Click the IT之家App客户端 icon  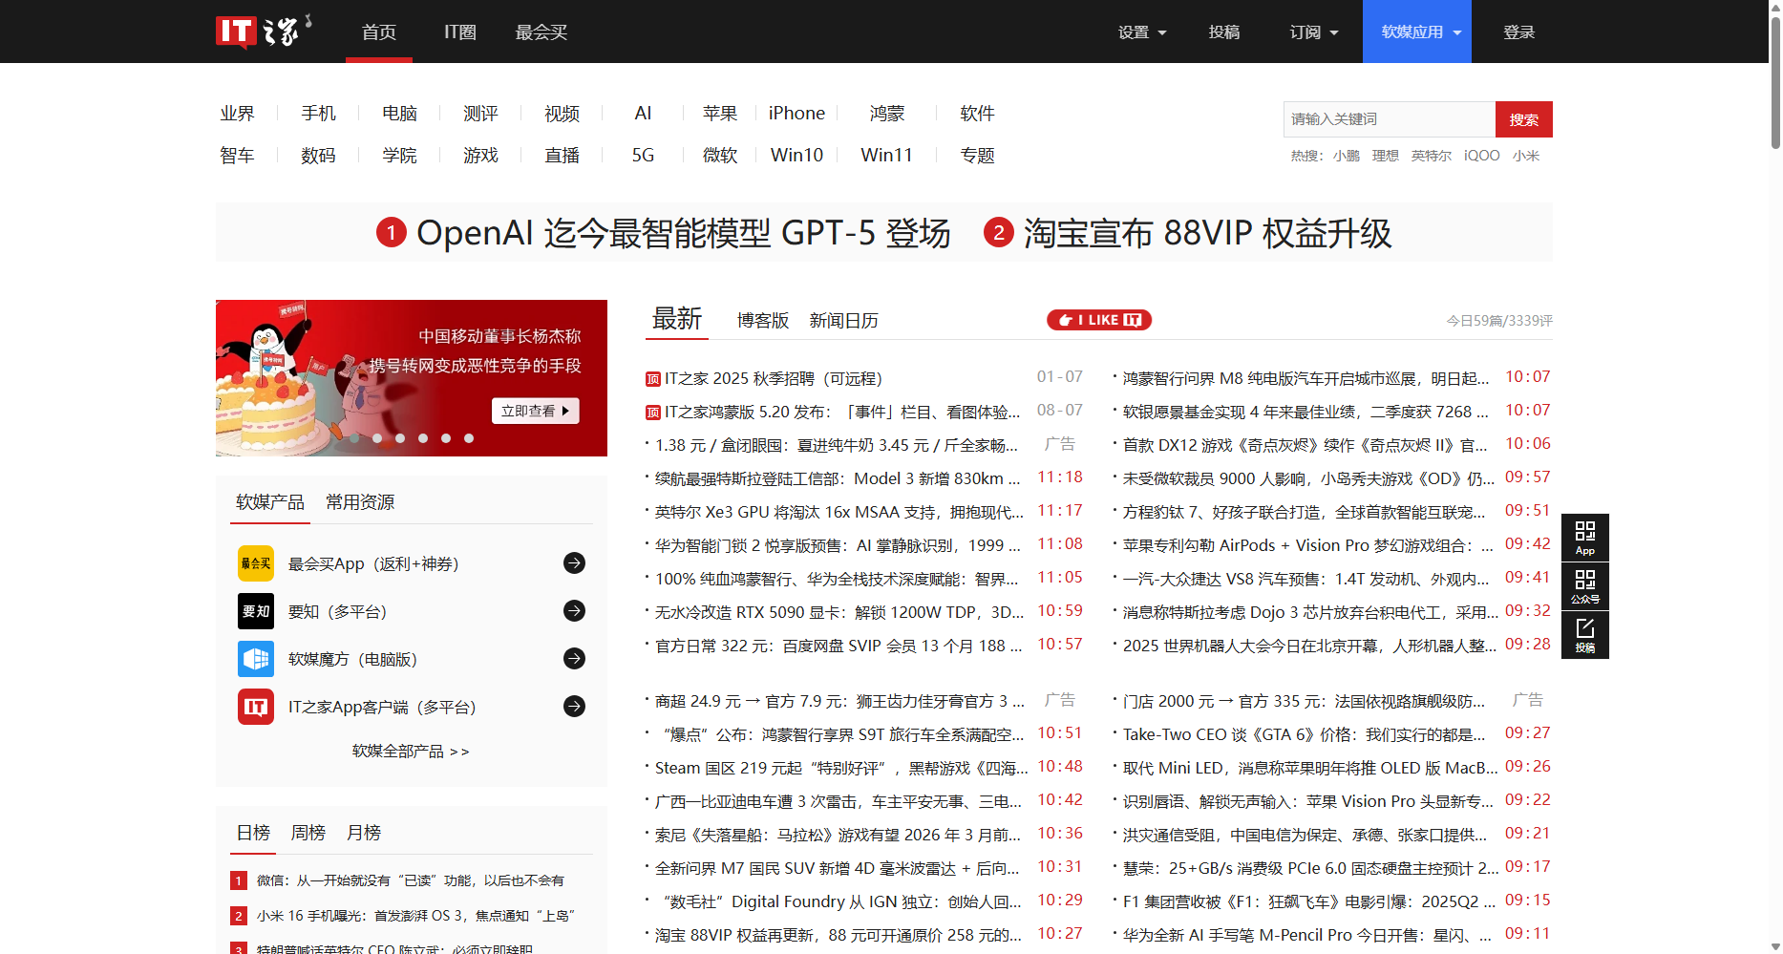coord(256,707)
